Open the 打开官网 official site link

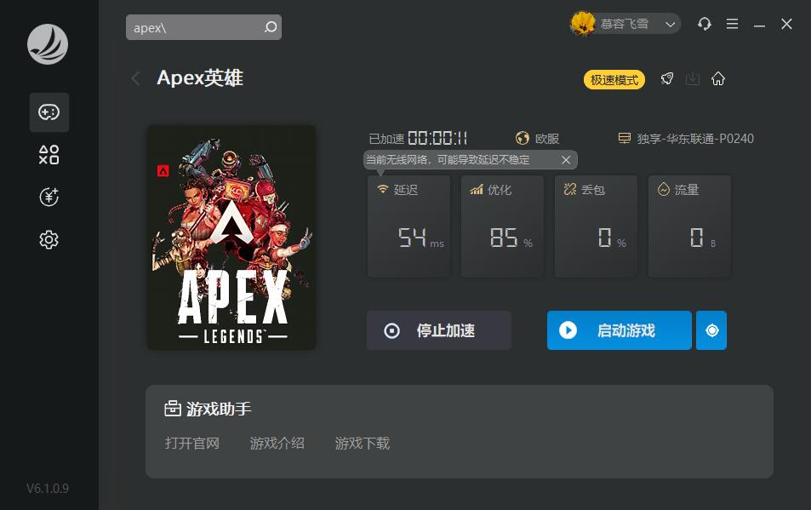pos(192,444)
